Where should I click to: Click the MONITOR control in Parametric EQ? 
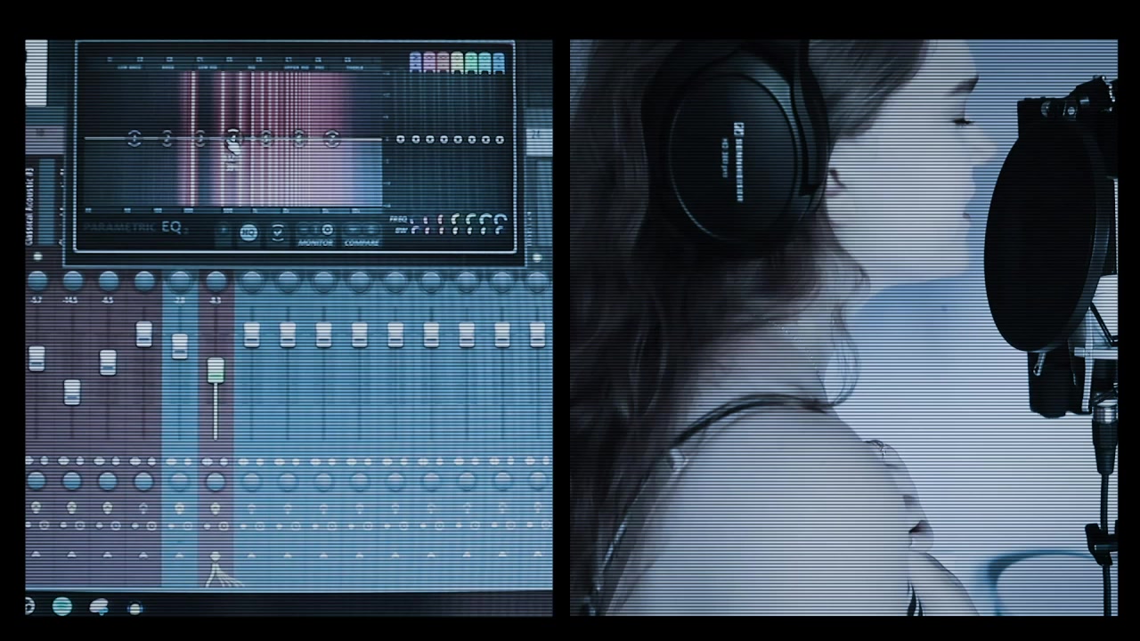pyautogui.click(x=315, y=235)
